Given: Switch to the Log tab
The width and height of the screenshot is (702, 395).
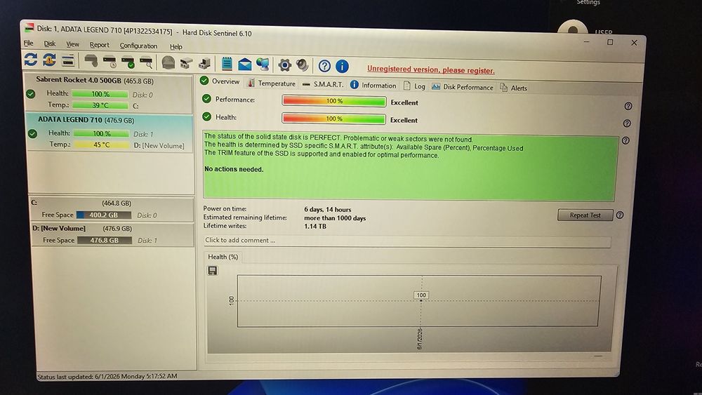Looking at the screenshot, I should click(414, 86).
